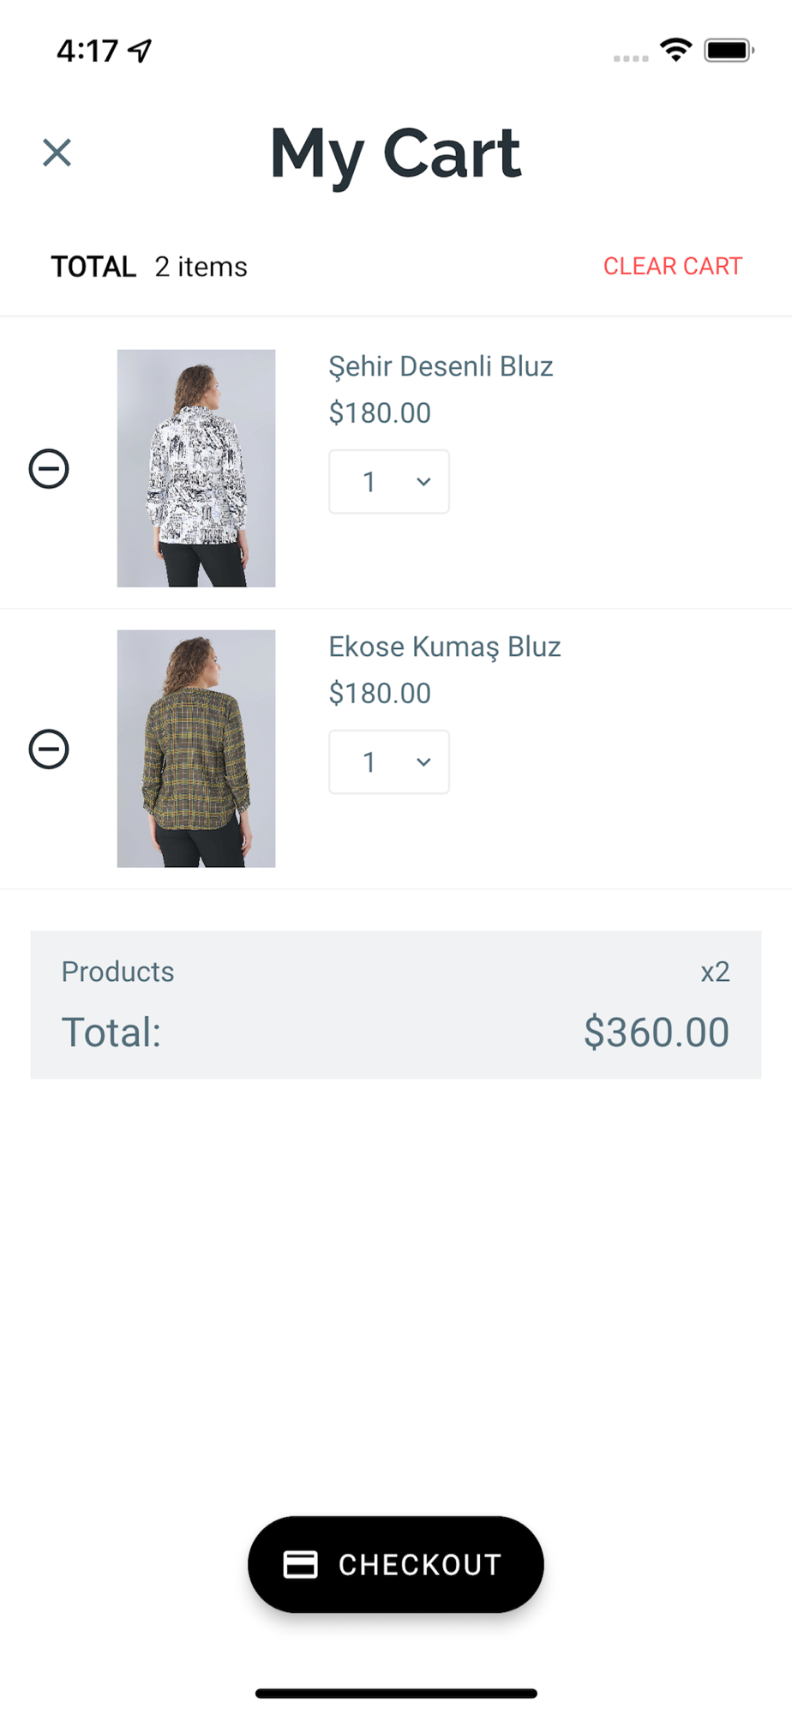
Task: Open quantity dropdown for Şehir Desenli Bluz
Action: (x=389, y=482)
